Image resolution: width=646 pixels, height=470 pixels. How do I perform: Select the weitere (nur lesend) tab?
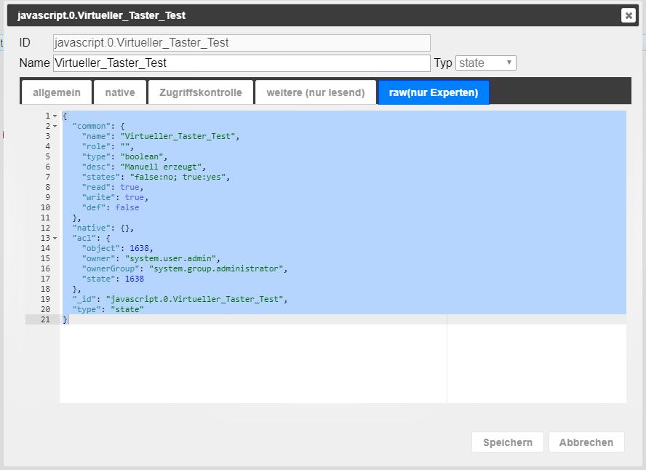click(315, 93)
